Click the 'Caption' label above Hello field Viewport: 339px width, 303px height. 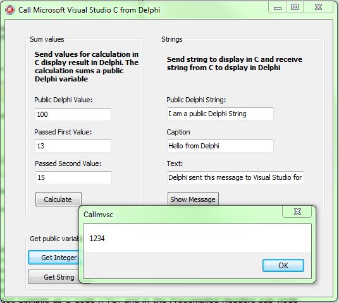(x=178, y=132)
